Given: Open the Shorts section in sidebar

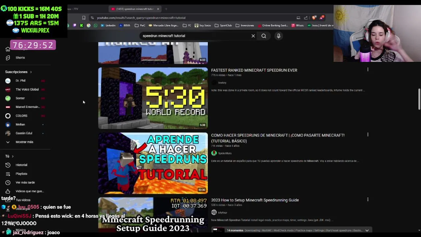Looking at the screenshot, I should tap(20, 58).
